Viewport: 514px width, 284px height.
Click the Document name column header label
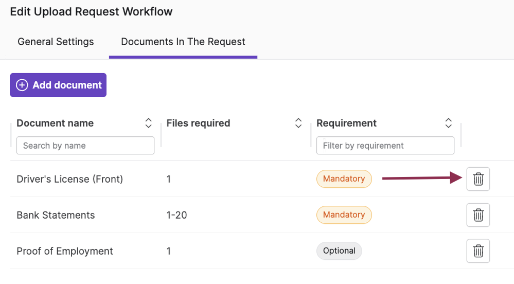[x=55, y=123]
